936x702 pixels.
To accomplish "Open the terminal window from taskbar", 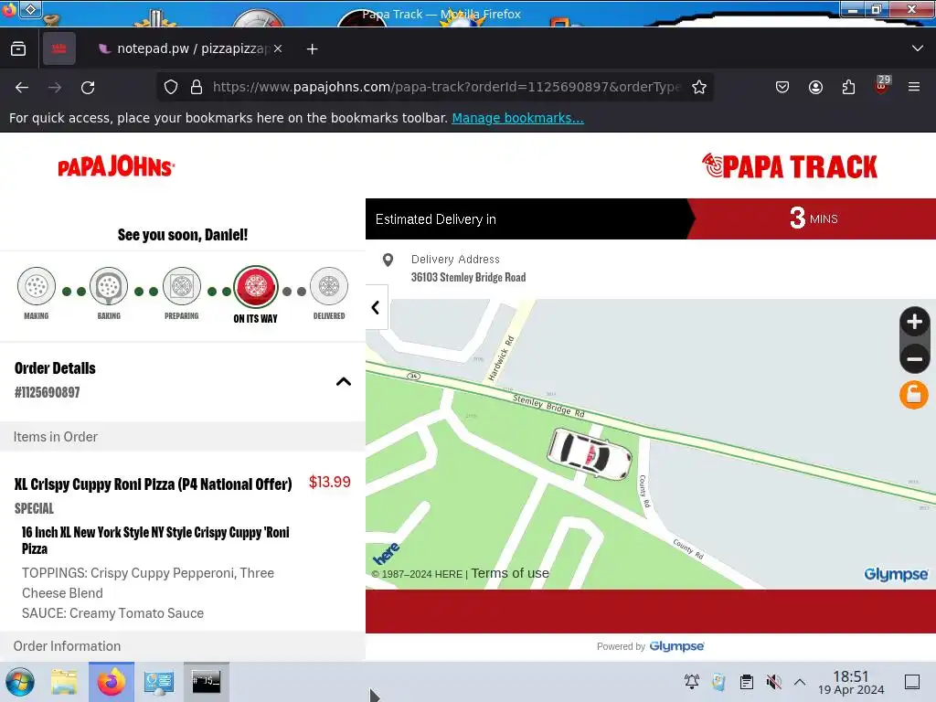I will tap(206, 682).
